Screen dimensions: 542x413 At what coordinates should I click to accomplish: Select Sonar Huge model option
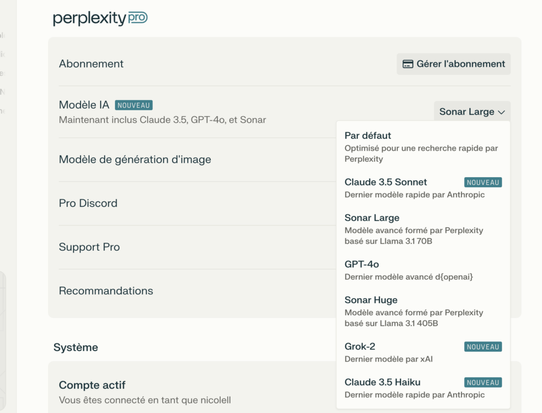[423, 311]
